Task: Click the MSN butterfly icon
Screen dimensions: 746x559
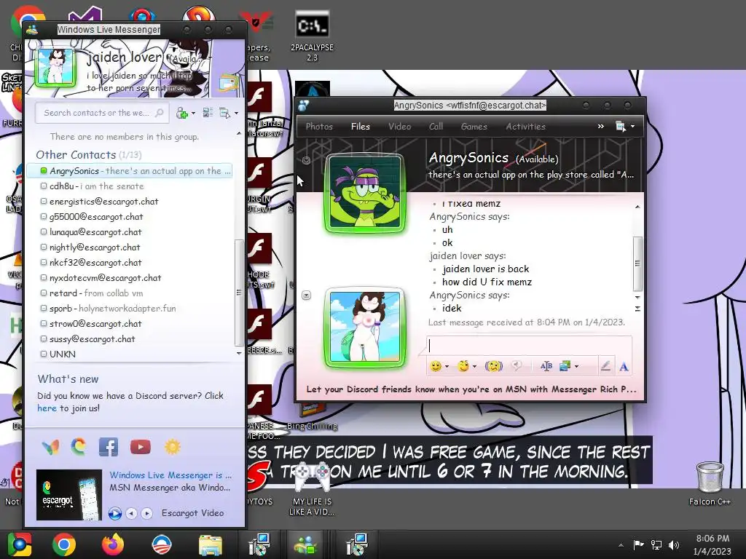Action: (x=50, y=447)
